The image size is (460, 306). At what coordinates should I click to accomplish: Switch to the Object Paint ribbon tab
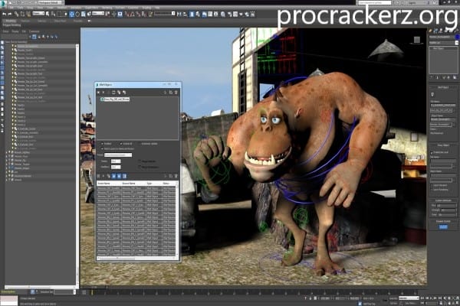(x=60, y=21)
